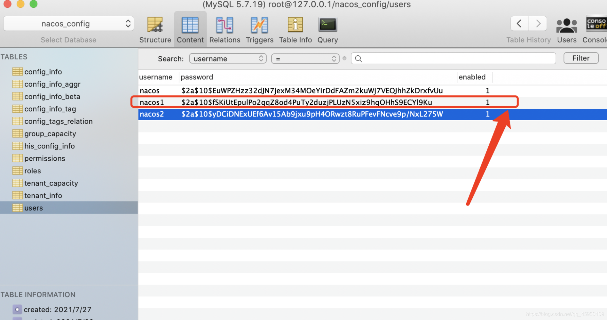Screen dimensions: 607x320
Task: Click the nacos2 row password hash
Action: tap(312, 114)
